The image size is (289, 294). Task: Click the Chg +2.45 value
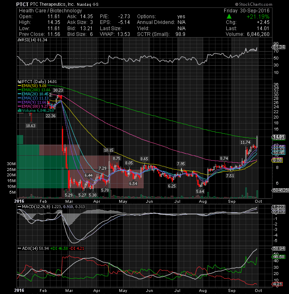click(x=263, y=22)
